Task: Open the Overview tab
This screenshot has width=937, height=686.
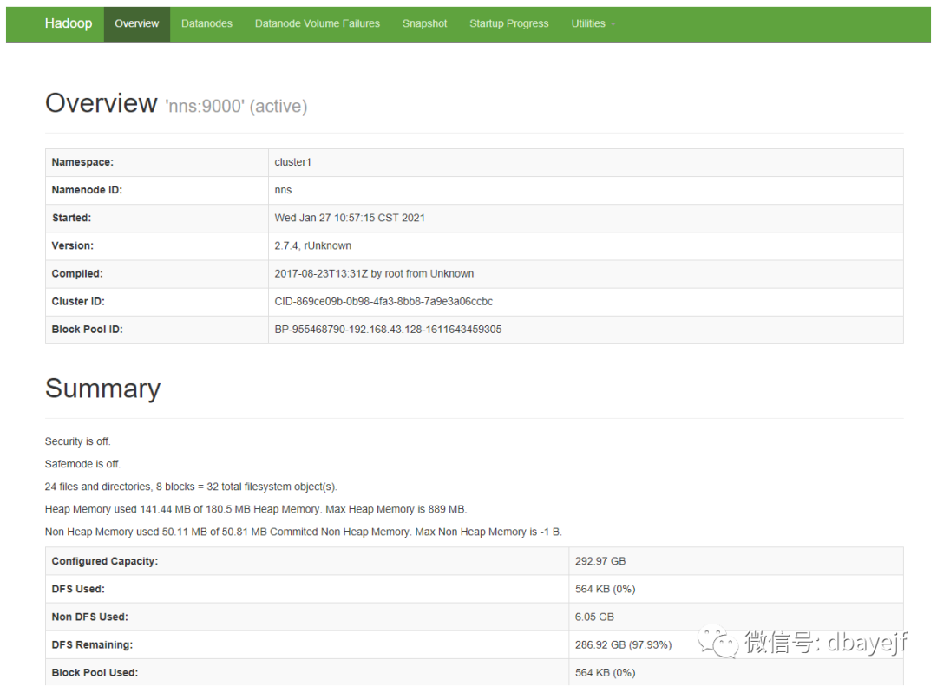Action: tap(137, 24)
